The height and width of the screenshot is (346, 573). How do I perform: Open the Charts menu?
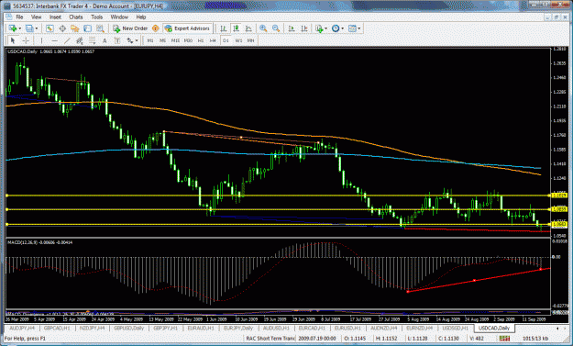pos(76,17)
